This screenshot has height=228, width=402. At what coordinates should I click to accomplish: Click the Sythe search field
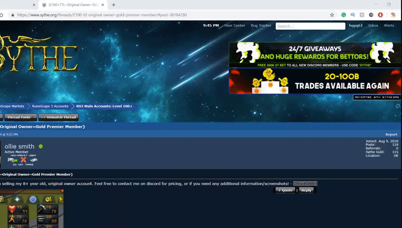310,26
